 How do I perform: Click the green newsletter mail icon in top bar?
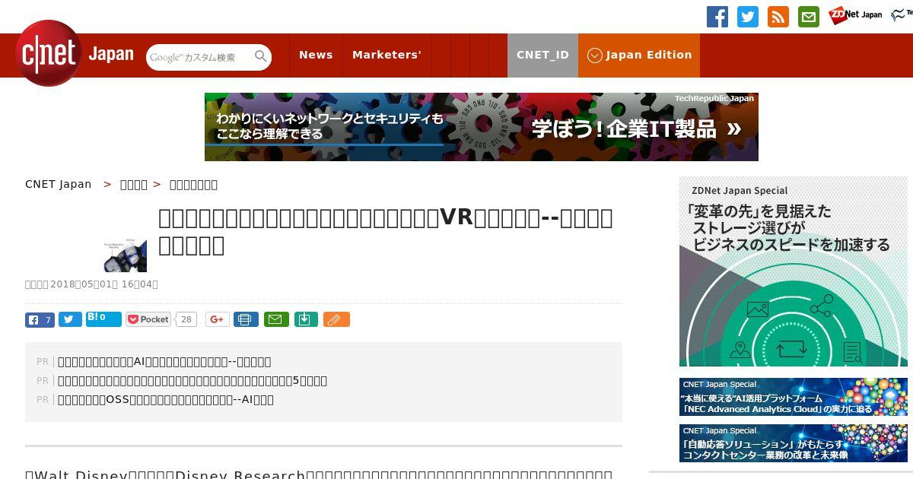[x=809, y=17]
